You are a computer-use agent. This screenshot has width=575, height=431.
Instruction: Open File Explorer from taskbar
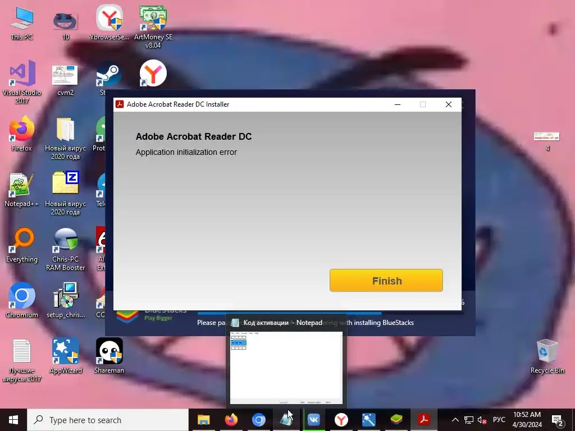tap(203, 420)
